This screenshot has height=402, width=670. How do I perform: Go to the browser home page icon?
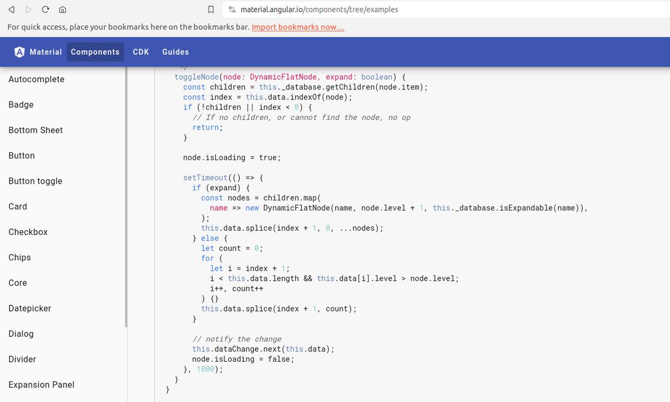pyautogui.click(x=63, y=9)
